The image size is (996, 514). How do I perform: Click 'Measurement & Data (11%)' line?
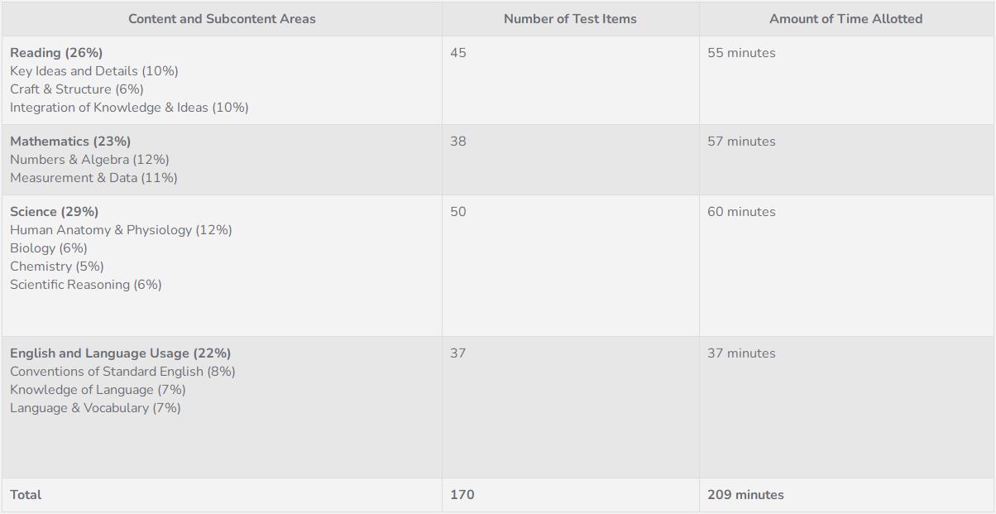(x=93, y=178)
